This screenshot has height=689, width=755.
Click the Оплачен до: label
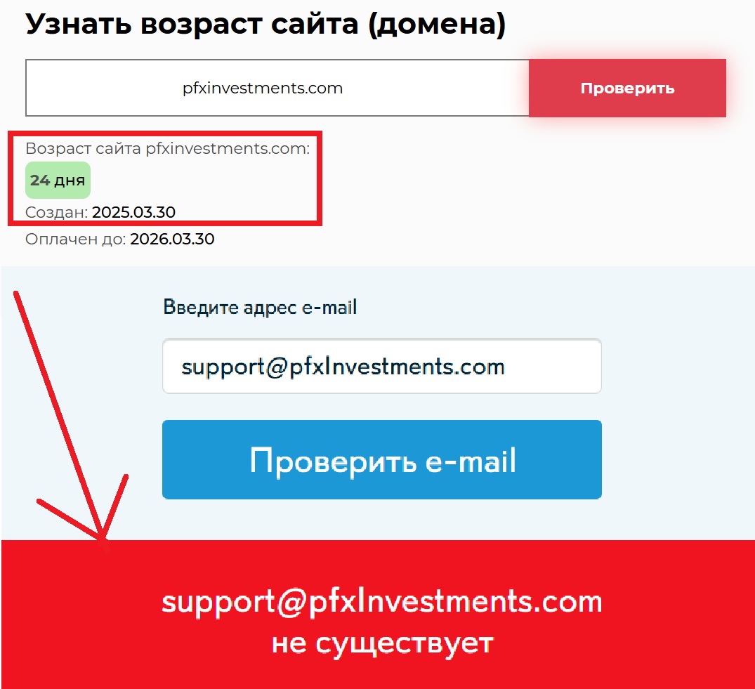tap(76, 239)
